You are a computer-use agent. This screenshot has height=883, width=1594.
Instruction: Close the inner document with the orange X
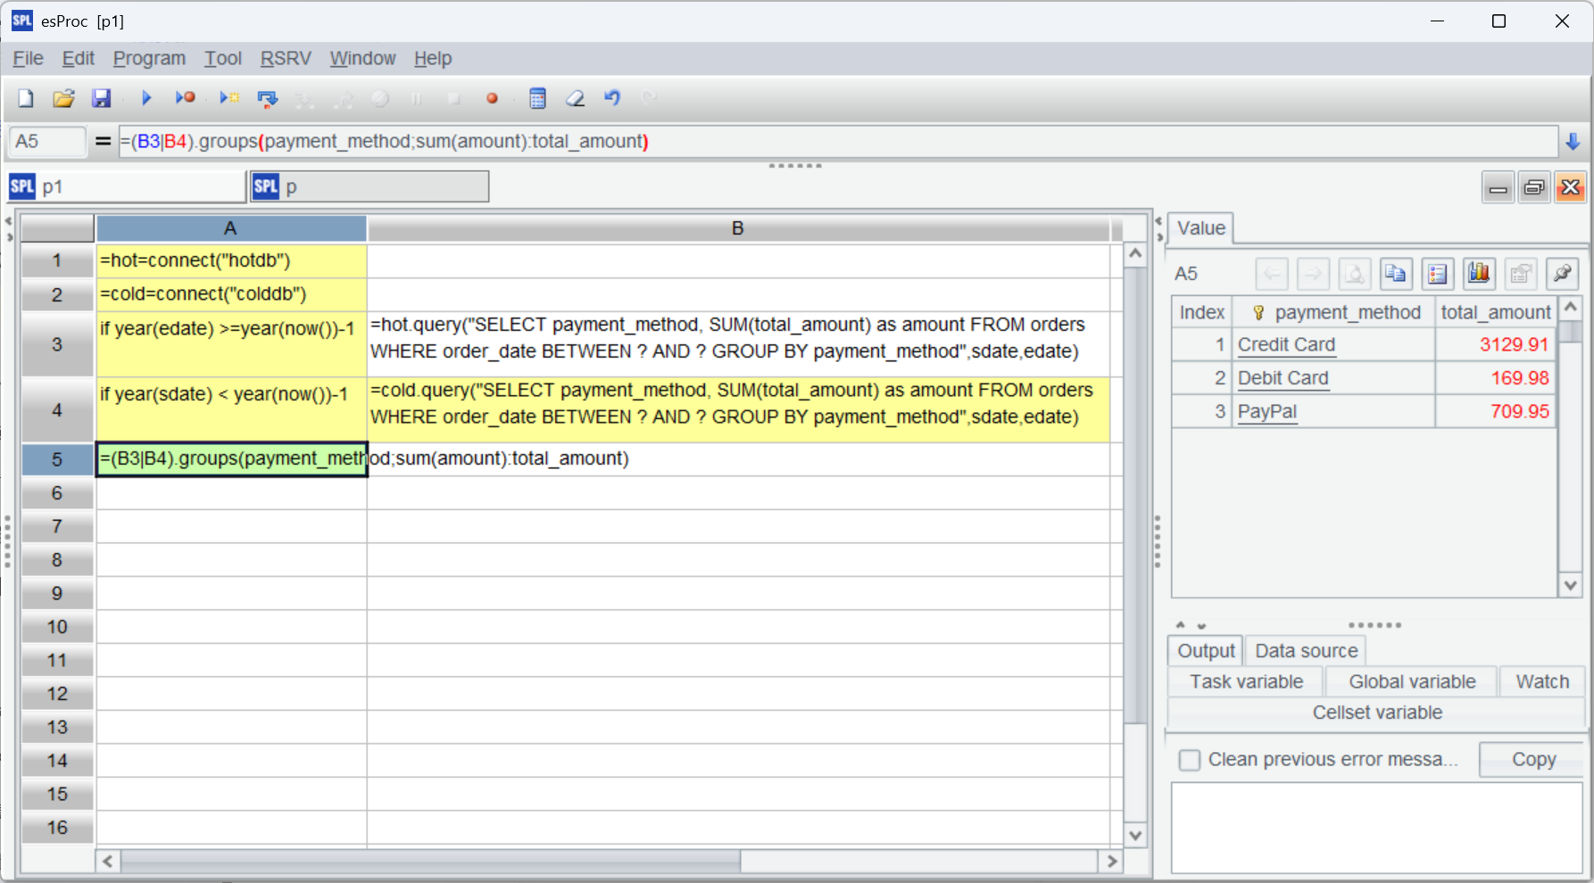coord(1570,187)
